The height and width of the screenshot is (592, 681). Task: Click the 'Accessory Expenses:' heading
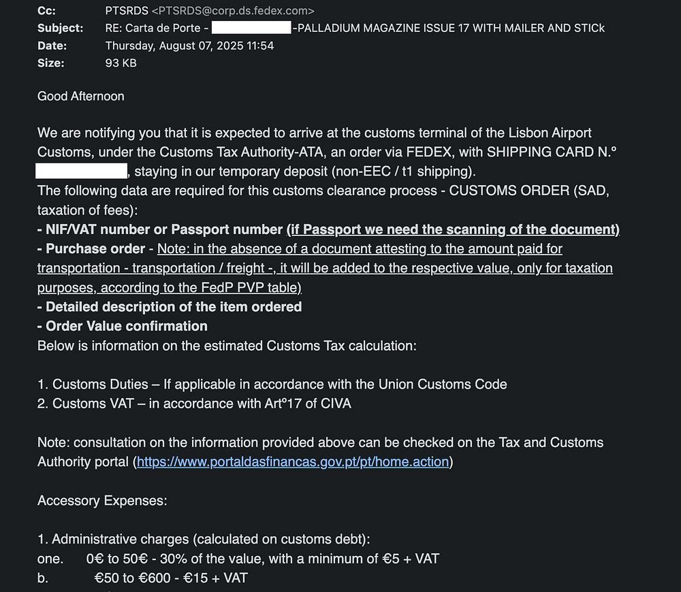pyautogui.click(x=102, y=501)
